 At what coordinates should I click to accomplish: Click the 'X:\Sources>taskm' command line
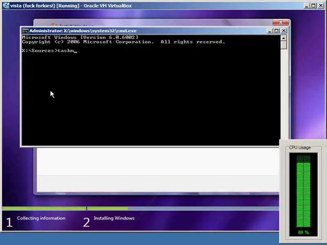coord(49,51)
